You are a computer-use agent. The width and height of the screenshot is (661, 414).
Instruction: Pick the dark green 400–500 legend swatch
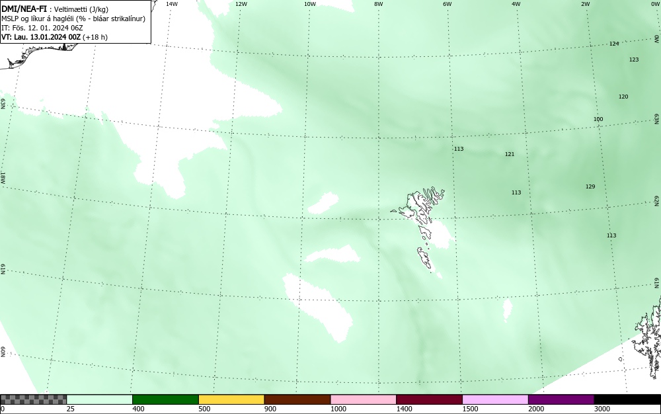[x=165, y=399]
